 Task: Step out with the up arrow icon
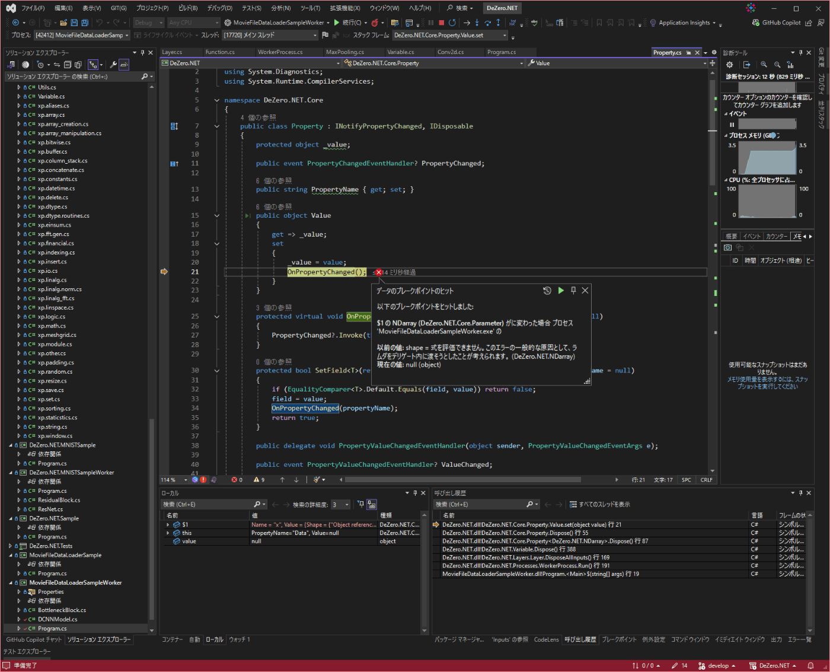pyautogui.click(x=498, y=23)
